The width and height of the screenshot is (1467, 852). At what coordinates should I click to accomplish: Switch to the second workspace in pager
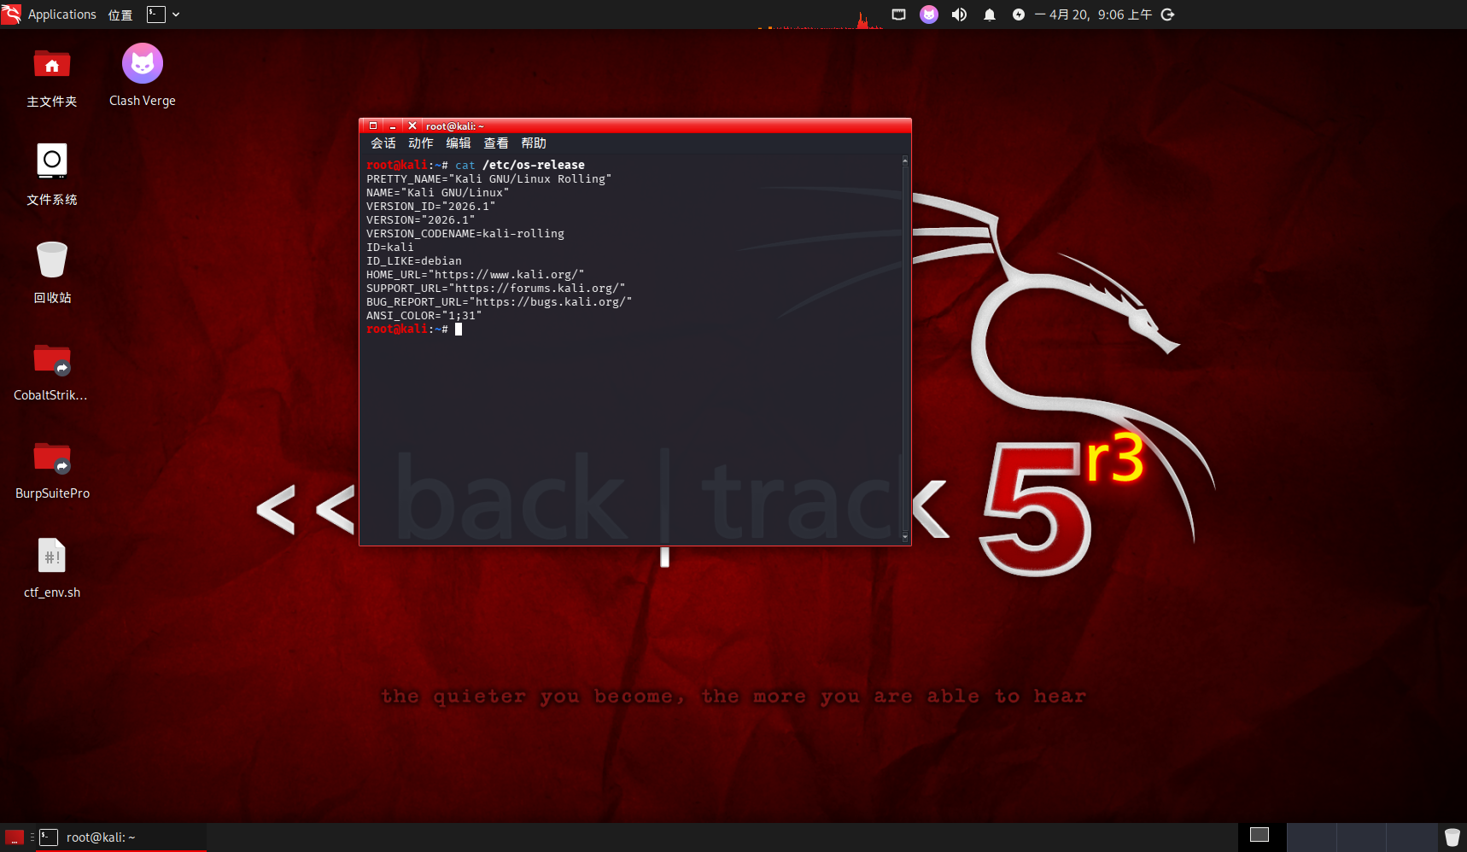click(1312, 837)
